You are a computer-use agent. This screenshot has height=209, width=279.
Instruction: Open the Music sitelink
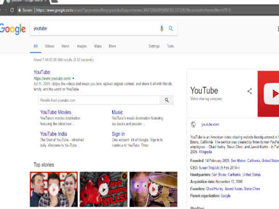pyautogui.click(x=117, y=112)
